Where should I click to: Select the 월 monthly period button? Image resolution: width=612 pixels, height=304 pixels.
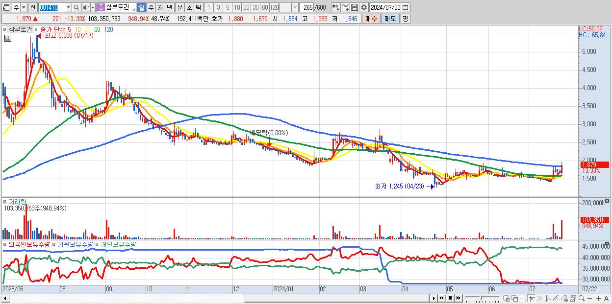159,8
